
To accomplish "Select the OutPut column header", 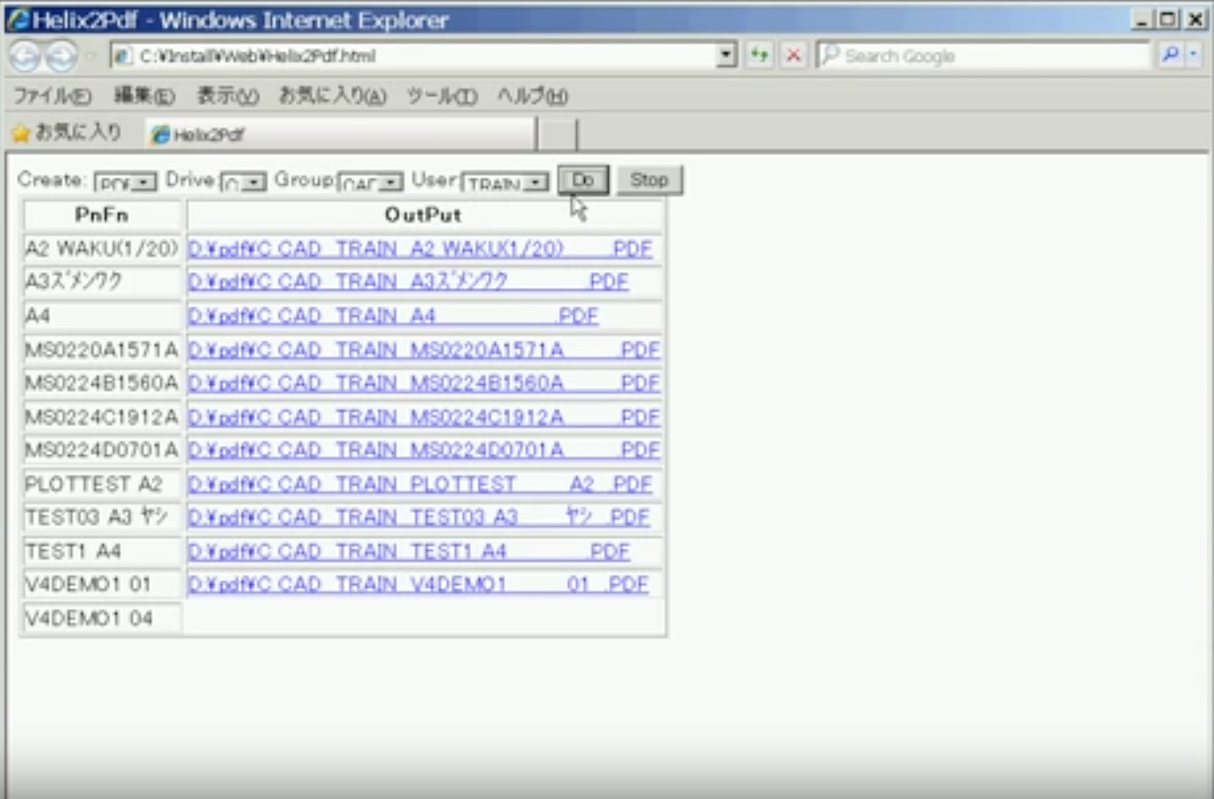I will (425, 215).
